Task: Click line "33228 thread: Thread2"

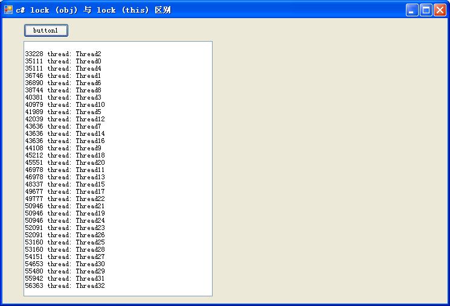Action: point(63,54)
